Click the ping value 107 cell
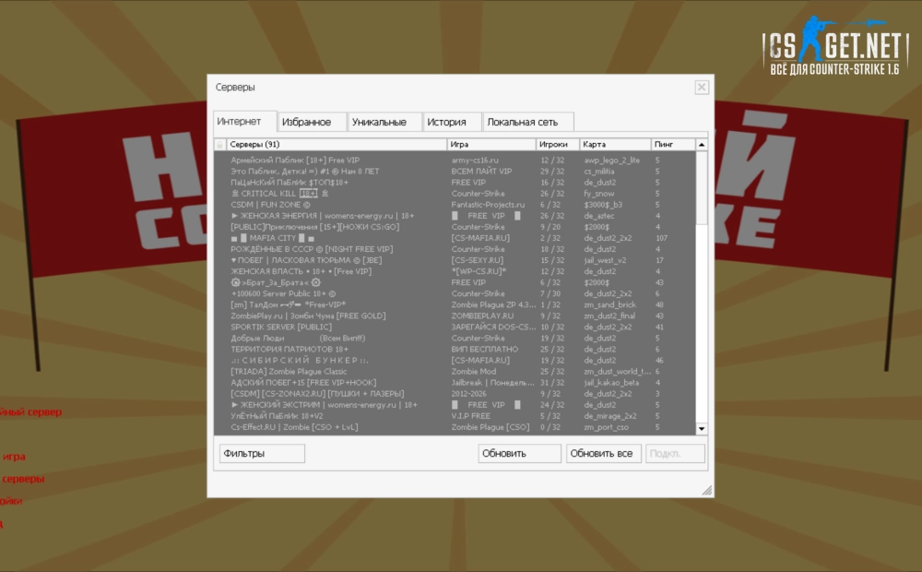The width and height of the screenshot is (922, 572). point(661,238)
